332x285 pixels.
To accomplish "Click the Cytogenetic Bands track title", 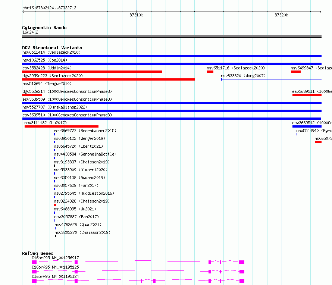I will tap(44, 28).
